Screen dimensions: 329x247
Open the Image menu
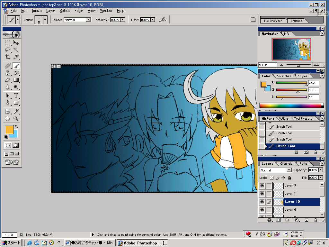[x=37, y=11]
